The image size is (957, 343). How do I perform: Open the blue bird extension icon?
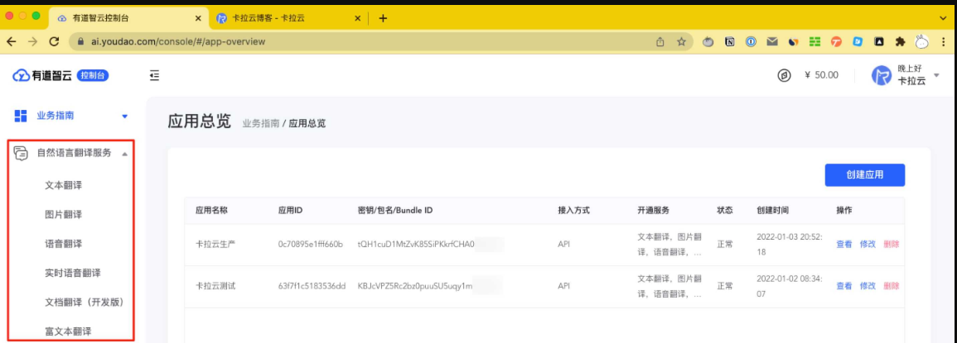click(x=858, y=43)
